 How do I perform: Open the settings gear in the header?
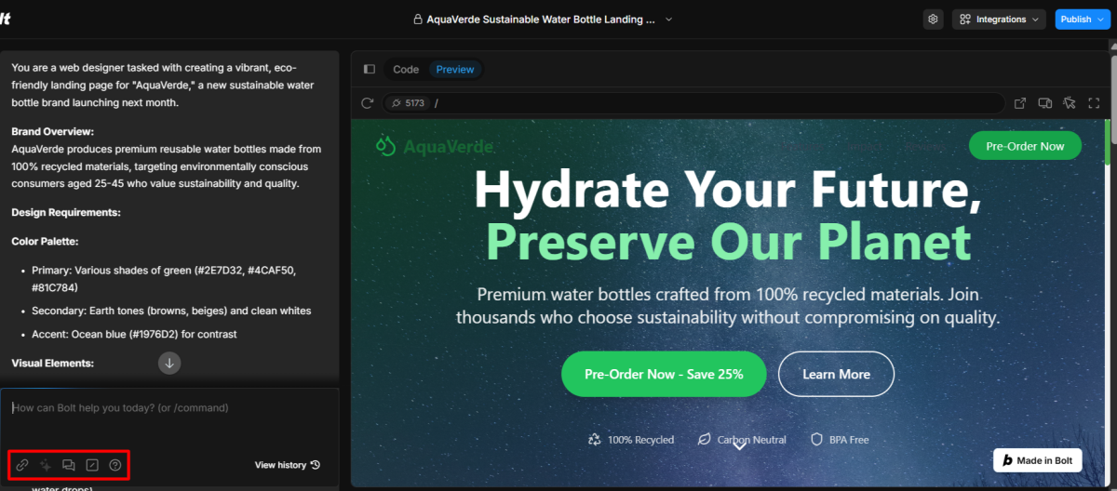(934, 19)
